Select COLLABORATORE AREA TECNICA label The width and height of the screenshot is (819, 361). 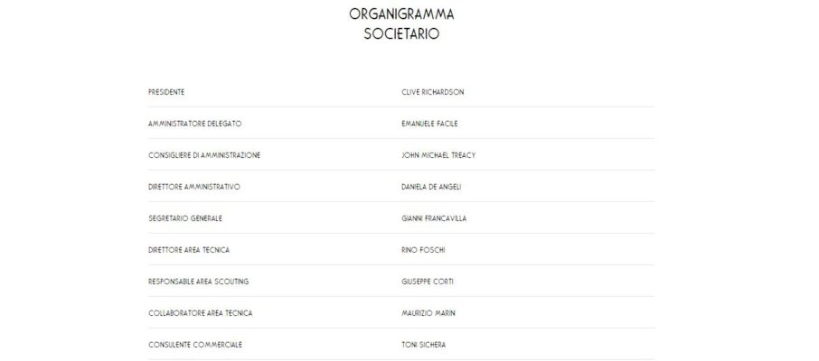(200, 313)
